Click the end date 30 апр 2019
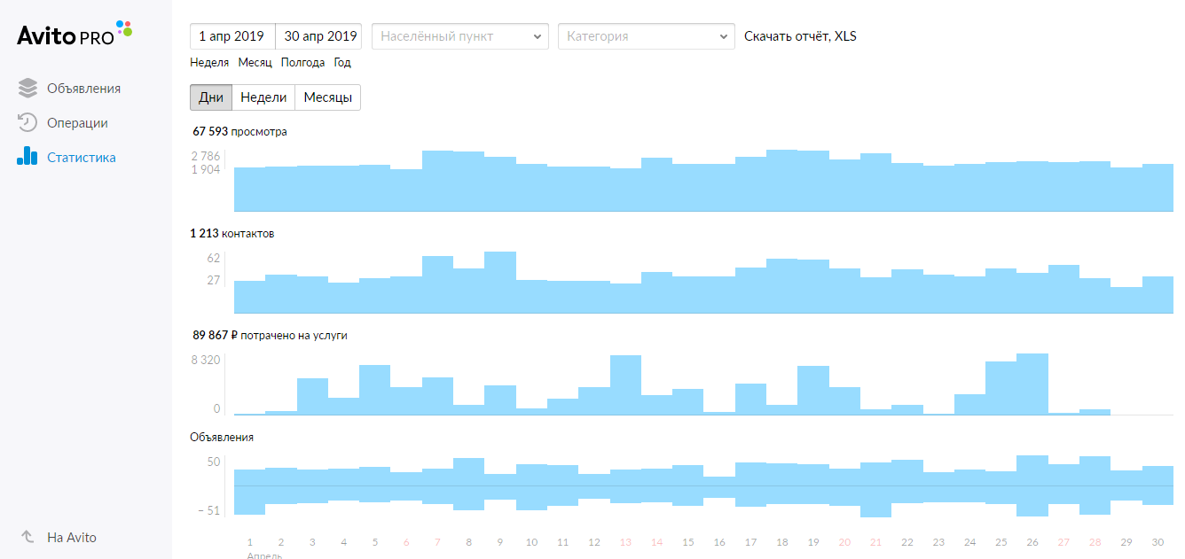The height and width of the screenshot is (559, 1185). pos(319,36)
